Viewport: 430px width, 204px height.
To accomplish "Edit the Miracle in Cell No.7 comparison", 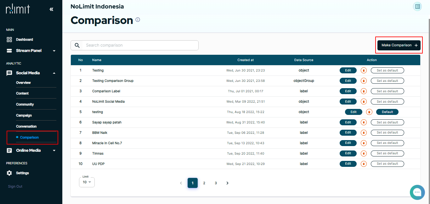I will (x=348, y=143).
